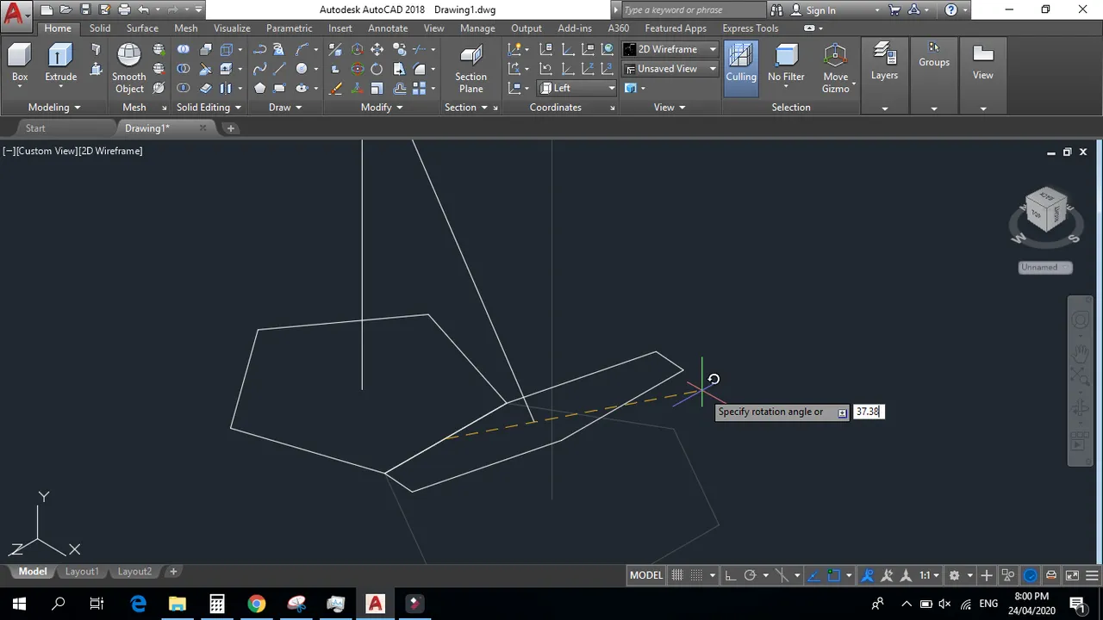Screen dimensions: 1103x620
Task: Open the Left UCS dropdown
Action: point(577,88)
